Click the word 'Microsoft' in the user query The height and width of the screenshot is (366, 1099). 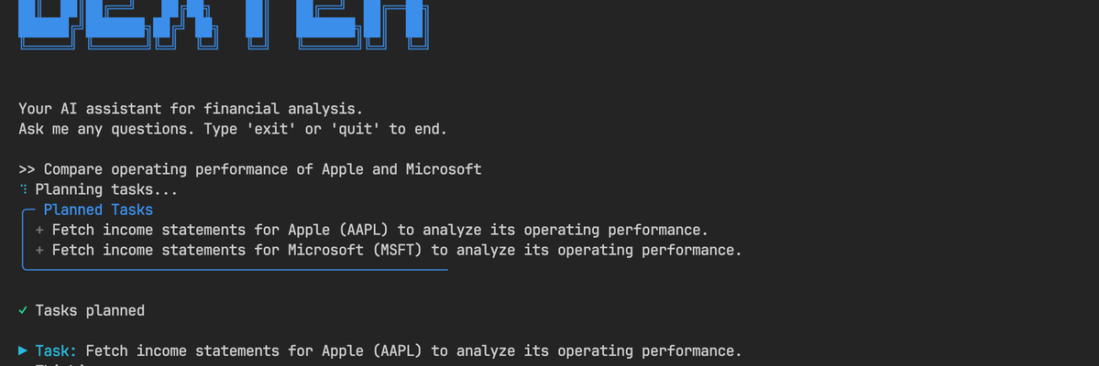click(x=444, y=169)
